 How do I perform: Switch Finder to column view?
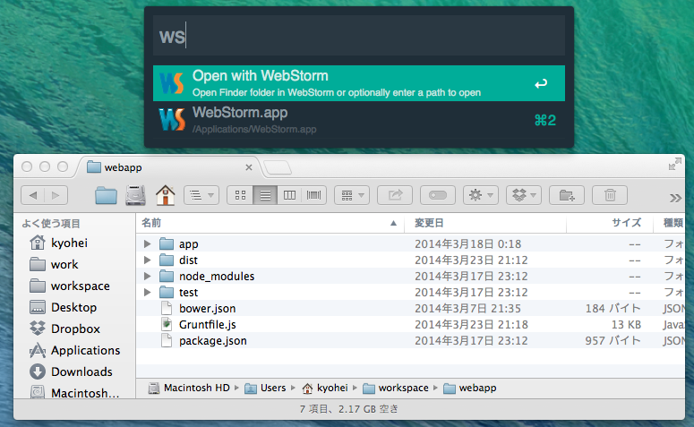point(289,195)
